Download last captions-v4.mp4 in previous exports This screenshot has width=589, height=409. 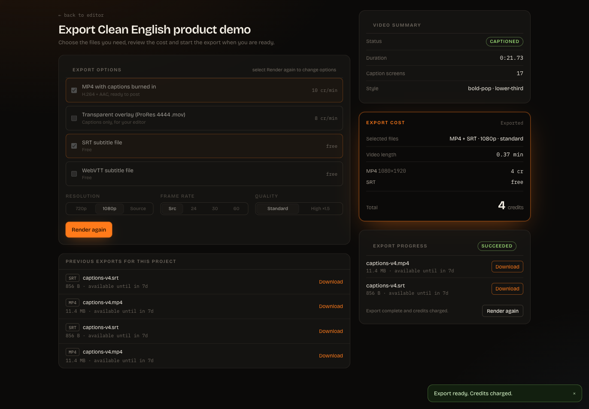tap(331, 356)
